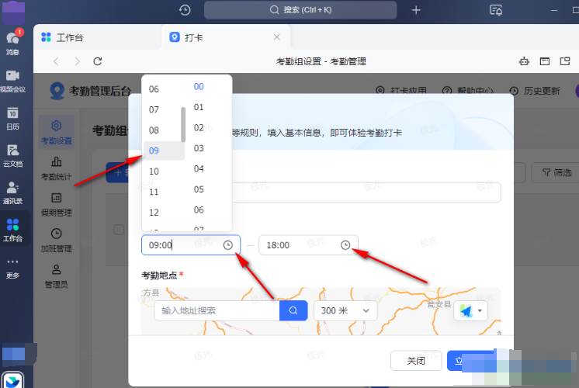Click the 09:00 start time field

191,245
